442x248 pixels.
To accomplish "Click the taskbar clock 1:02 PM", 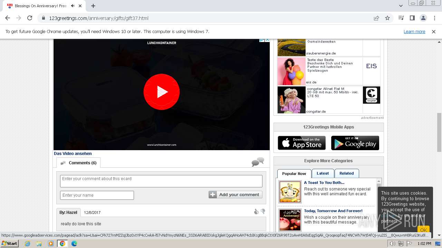I will [424, 244].
